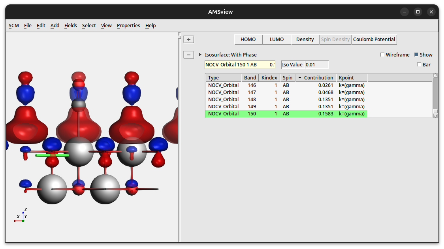This screenshot has width=444, height=249.
Task: Click the "+" button to add a field
Action: (188, 39)
